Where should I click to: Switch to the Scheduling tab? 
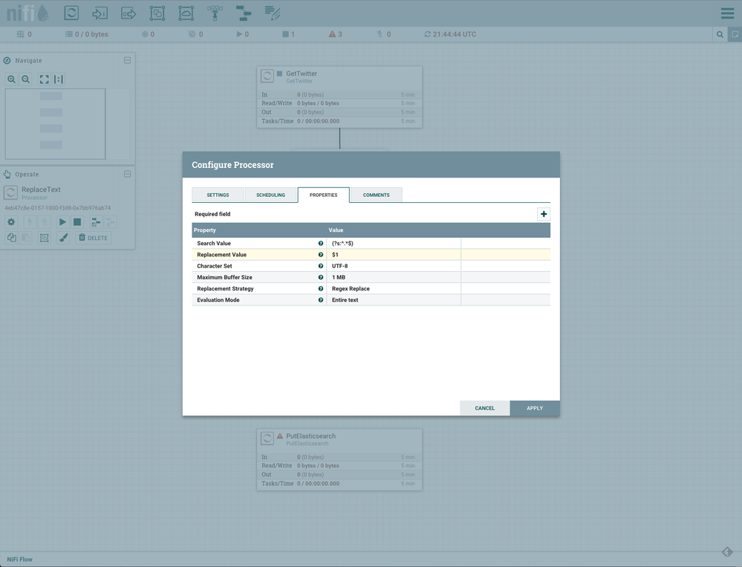[x=270, y=195]
